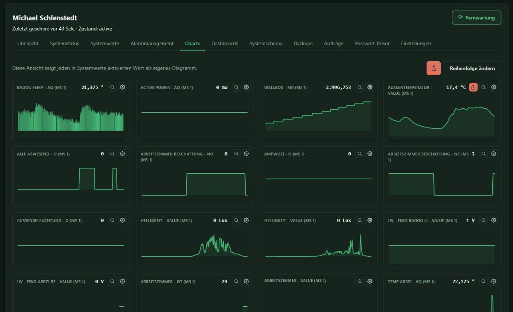513x312 pixels.
Task: Open ARBEITSZIMMER - VALUE gear settings
Action: pyautogui.click(x=370, y=281)
